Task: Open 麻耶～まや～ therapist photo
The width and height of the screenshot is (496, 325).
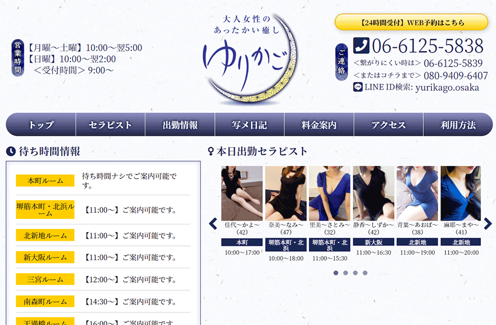Action: coord(461,193)
